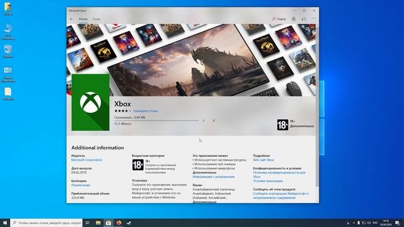Click the green Xbox app logo
Viewport: 404px width, 227px height.
90,102
